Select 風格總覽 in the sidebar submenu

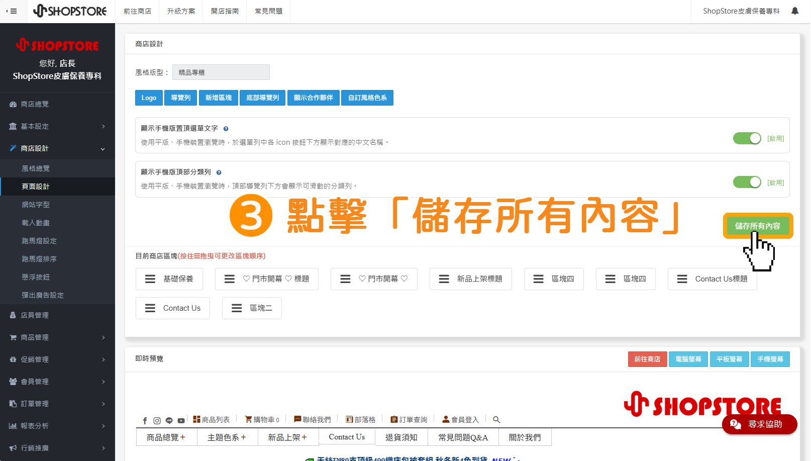pyautogui.click(x=57, y=168)
